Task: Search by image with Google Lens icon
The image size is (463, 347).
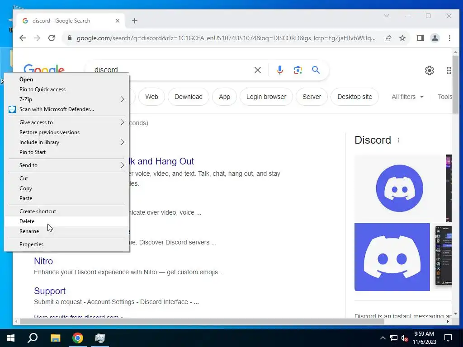Action: [298, 70]
